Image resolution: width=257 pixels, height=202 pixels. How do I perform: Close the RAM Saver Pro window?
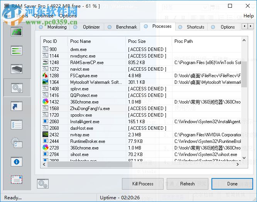(248, 6)
